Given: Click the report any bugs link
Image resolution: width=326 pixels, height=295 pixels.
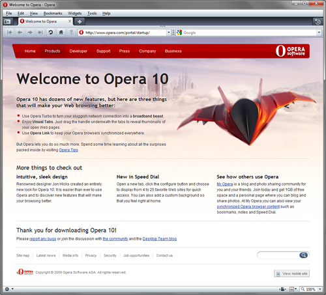Looking at the screenshot, I should (43, 239).
